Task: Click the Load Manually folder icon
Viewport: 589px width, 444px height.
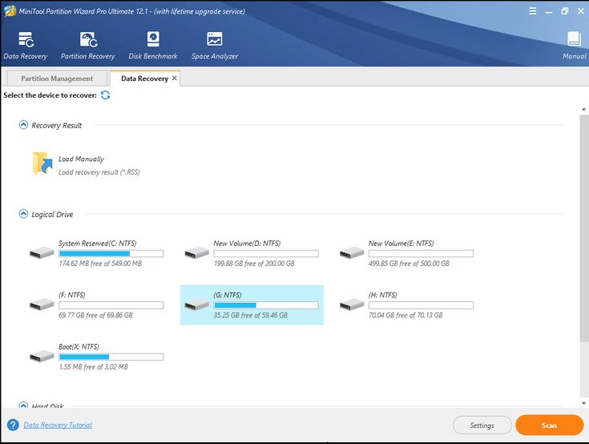Action: tap(42, 163)
